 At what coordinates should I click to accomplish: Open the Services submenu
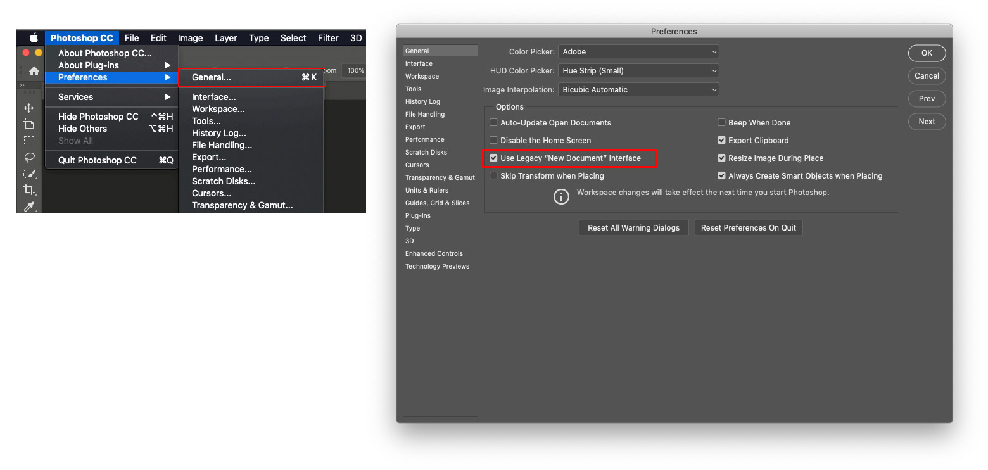tap(111, 97)
